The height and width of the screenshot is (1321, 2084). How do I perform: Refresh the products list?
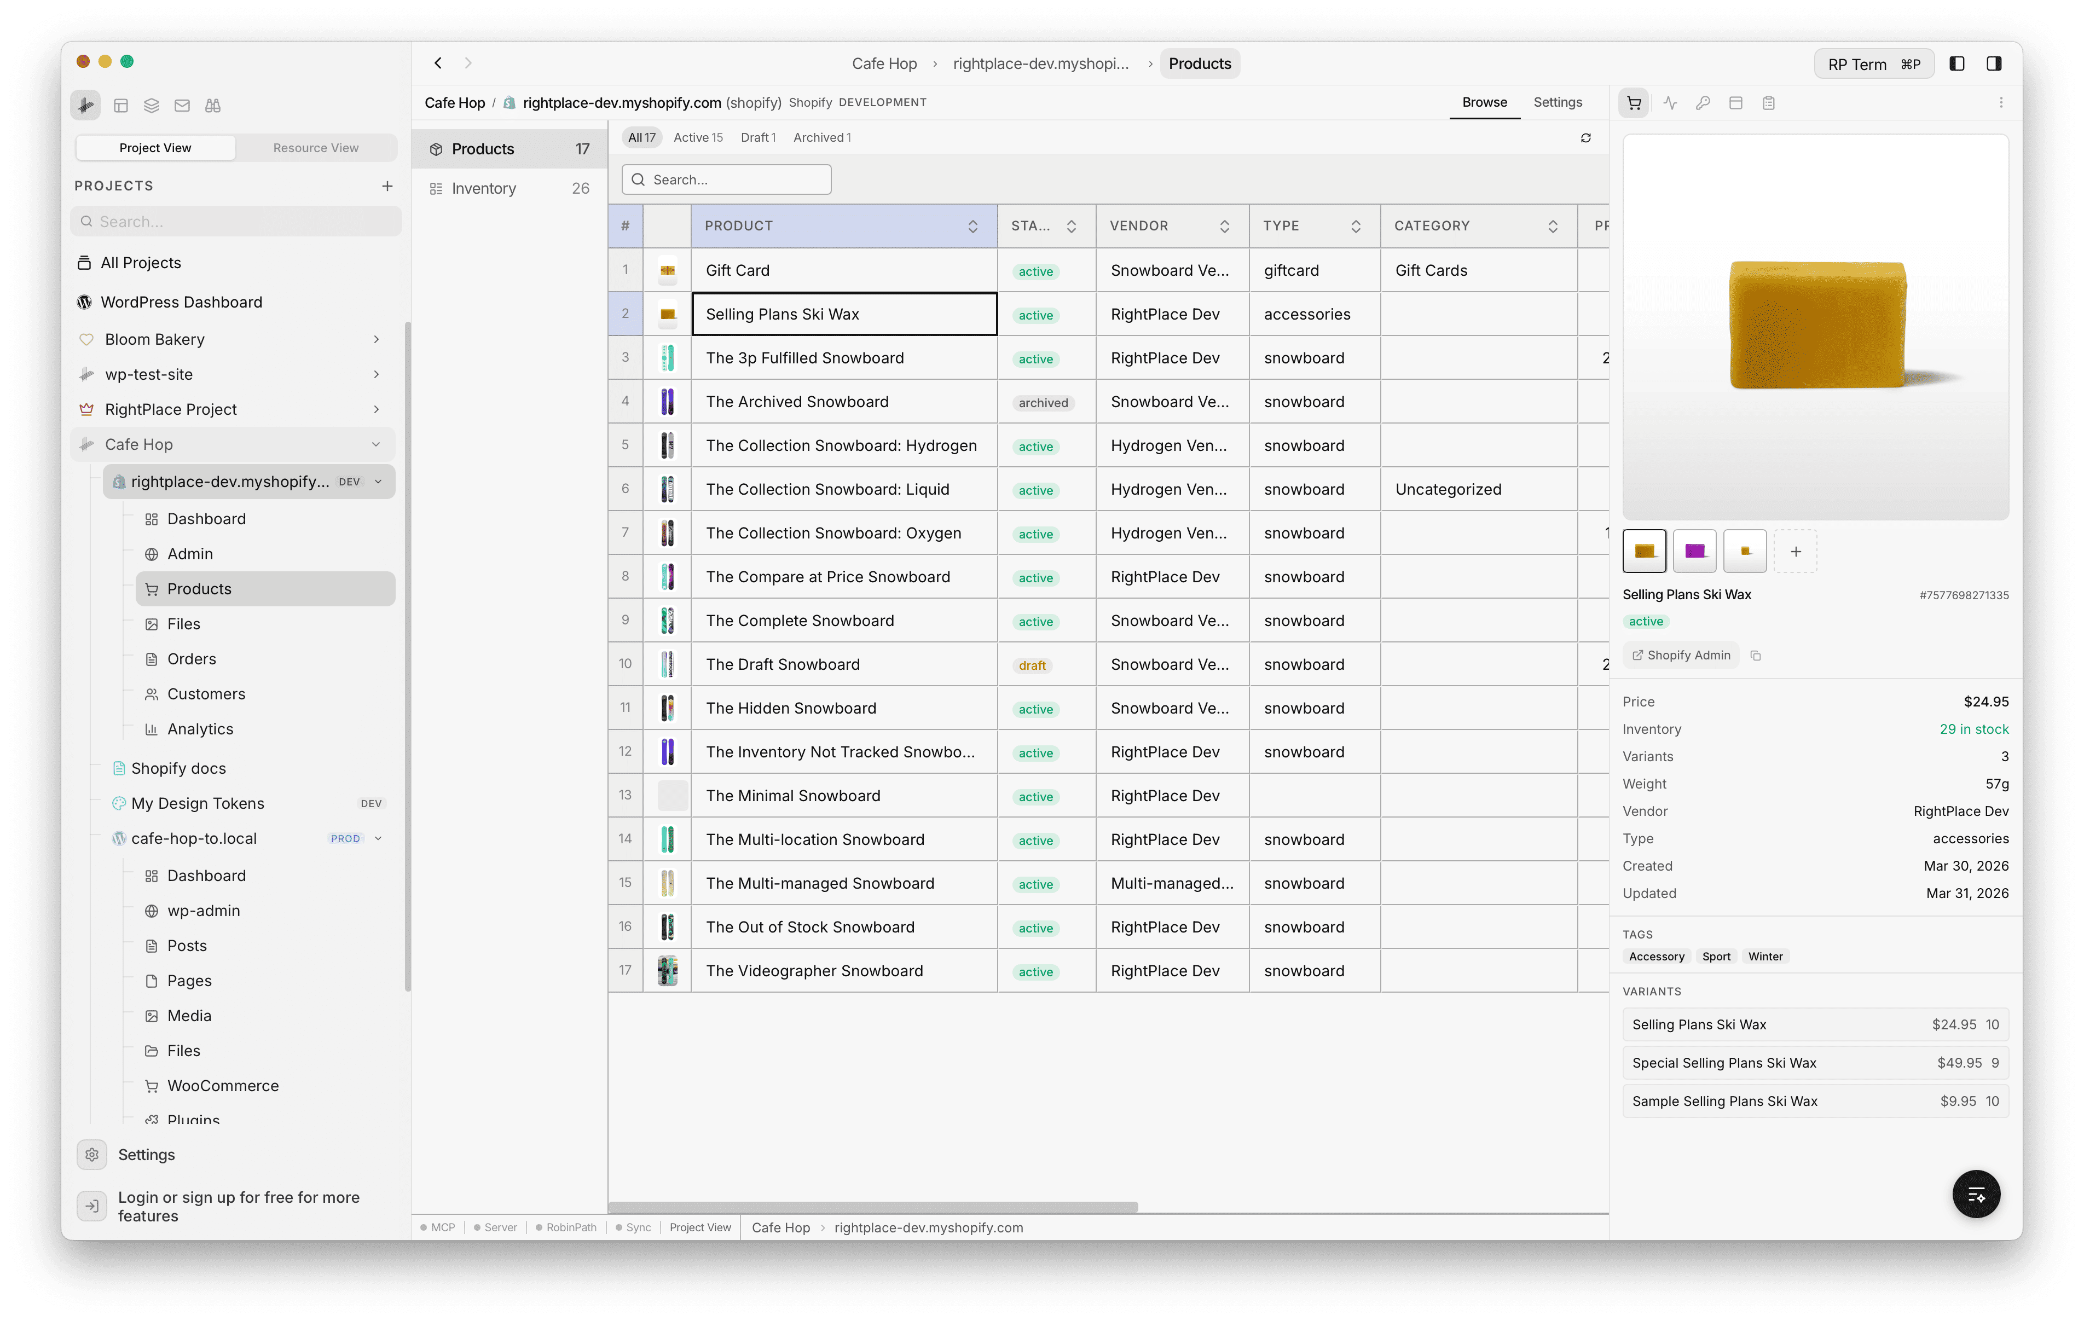click(x=1585, y=138)
